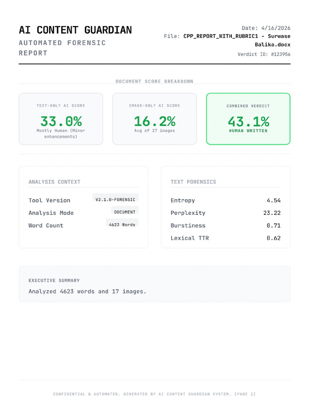
Task: Click the Text Forensics heading
Action: tap(193, 182)
